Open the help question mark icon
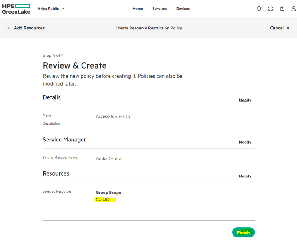 click(282, 9)
